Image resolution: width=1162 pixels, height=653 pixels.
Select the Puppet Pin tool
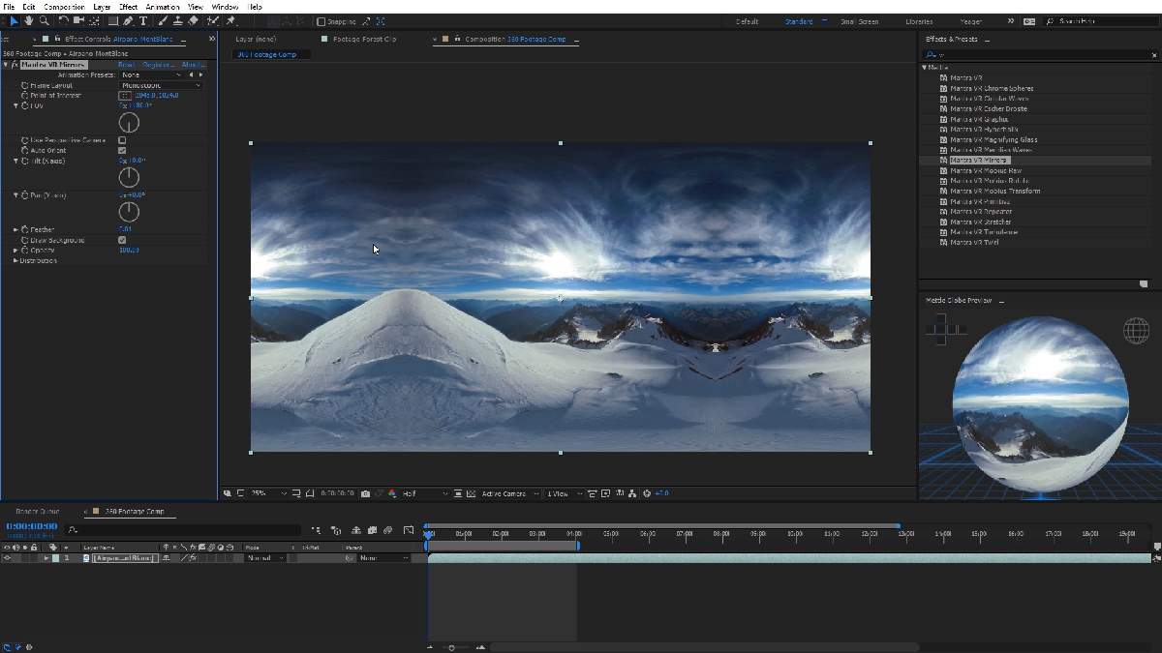[231, 20]
